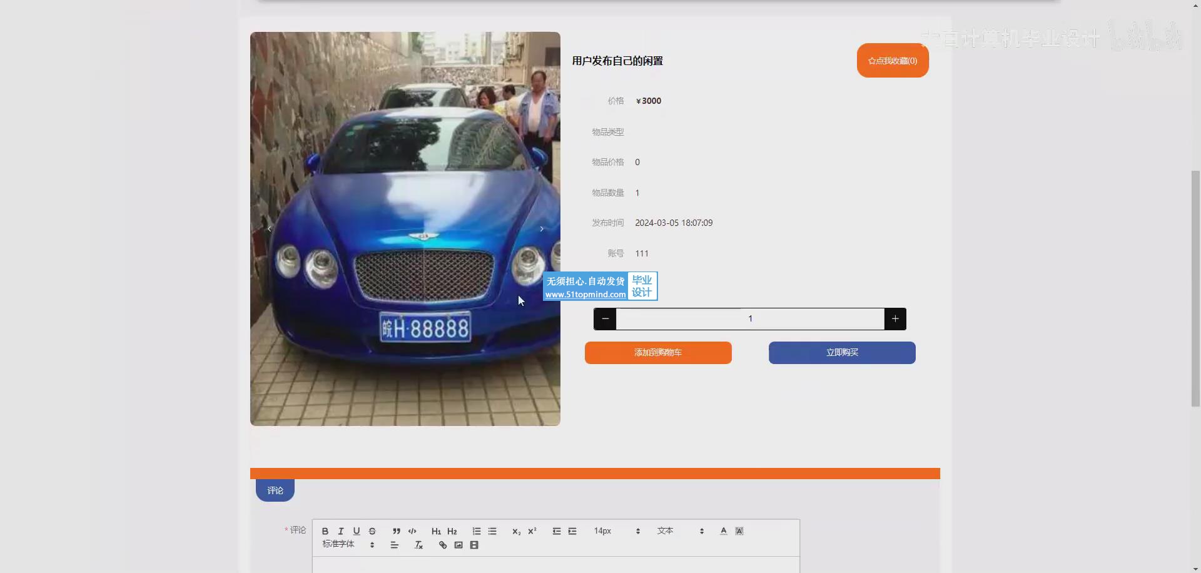
Task: Toggle bold formatting in comment editor
Action: click(x=325, y=531)
